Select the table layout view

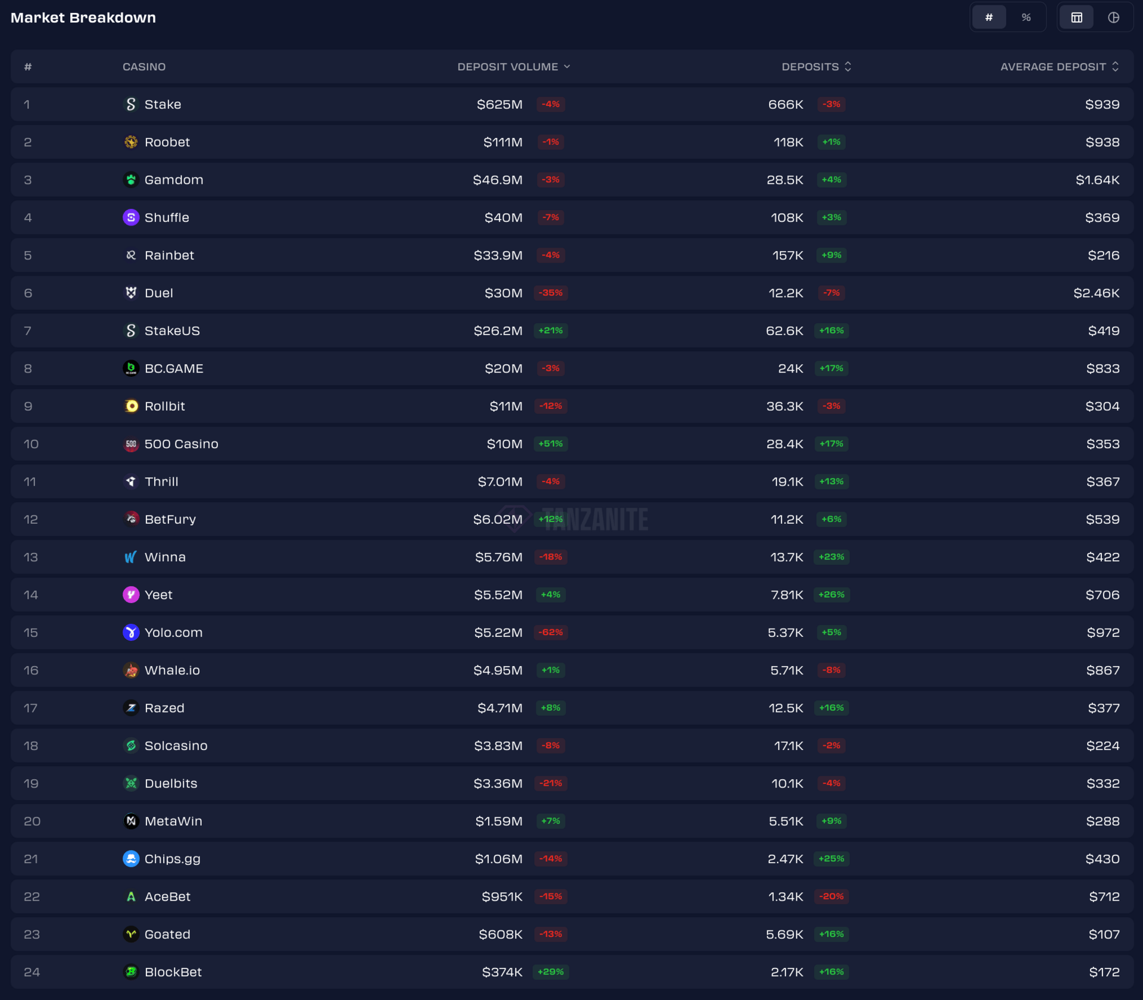tap(1076, 17)
